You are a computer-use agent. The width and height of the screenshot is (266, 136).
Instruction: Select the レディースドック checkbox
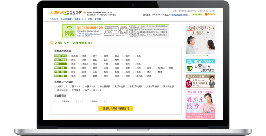coord(83,90)
